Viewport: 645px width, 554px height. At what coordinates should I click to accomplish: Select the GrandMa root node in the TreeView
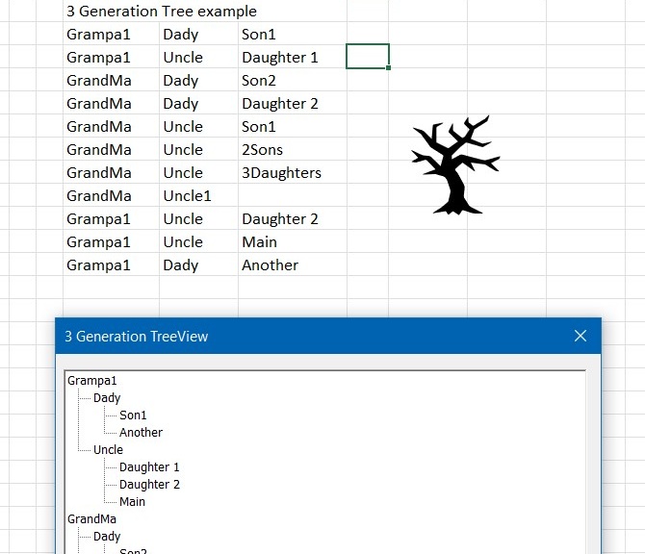pyautogui.click(x=93, y=519)
